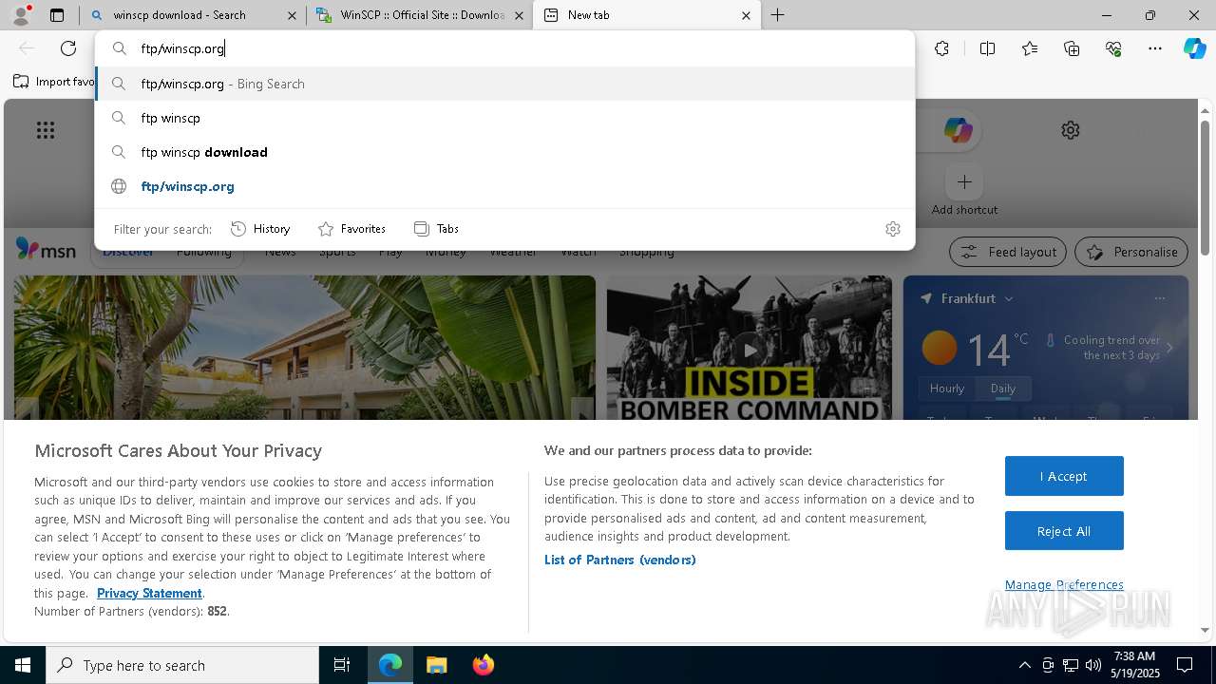Expand the cooling trend forecast arrow
Screen dimensions: 1216x684
[1169, 349]
